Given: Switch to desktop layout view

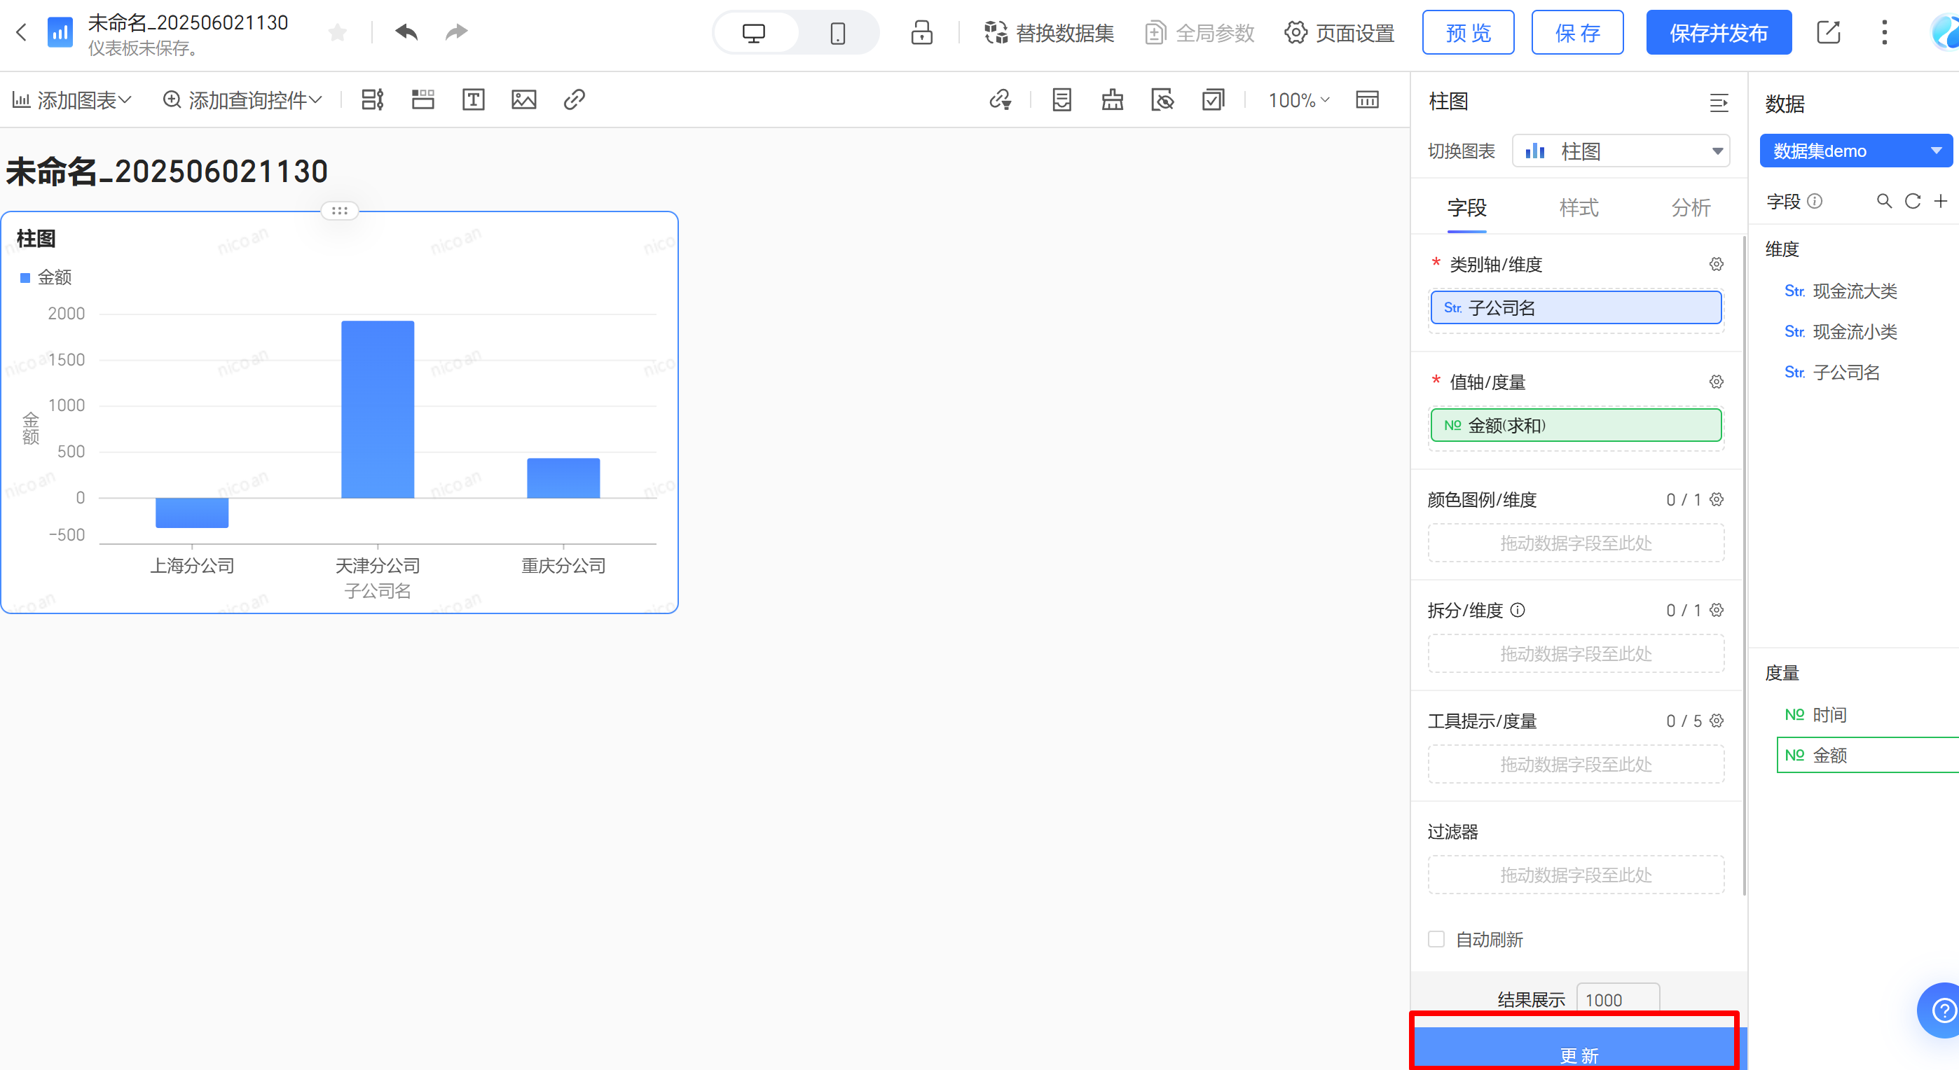Looking at the screenshot, I should pyautogui.click(x=754, y=33).
